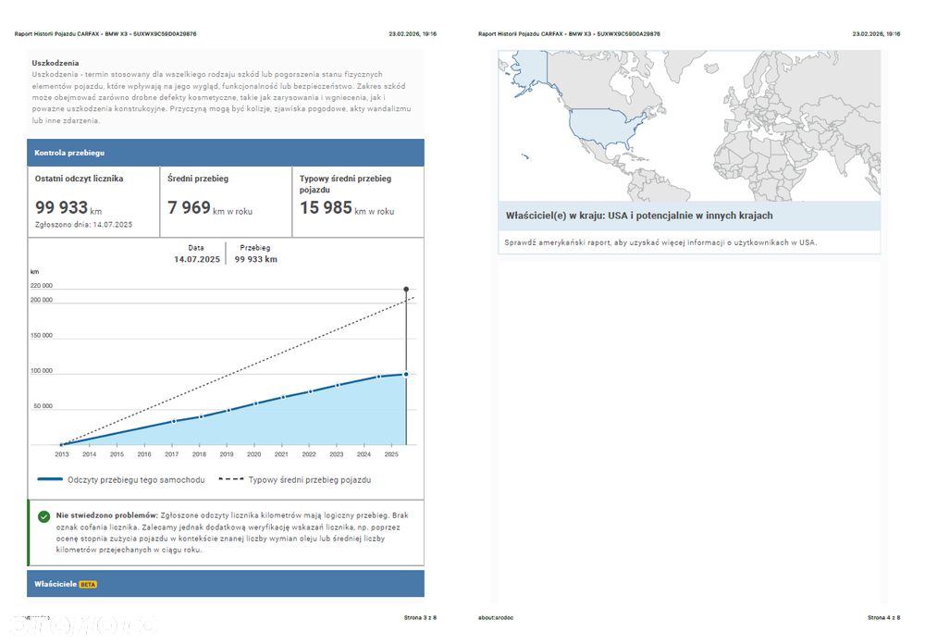
Task: Click the 7 969 km w roku value
Action: (210, 208)
